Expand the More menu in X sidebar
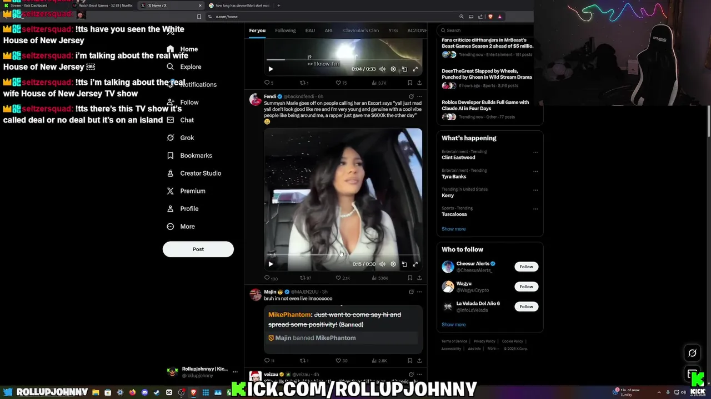This screenshot has height=399, width=711. 181,227
